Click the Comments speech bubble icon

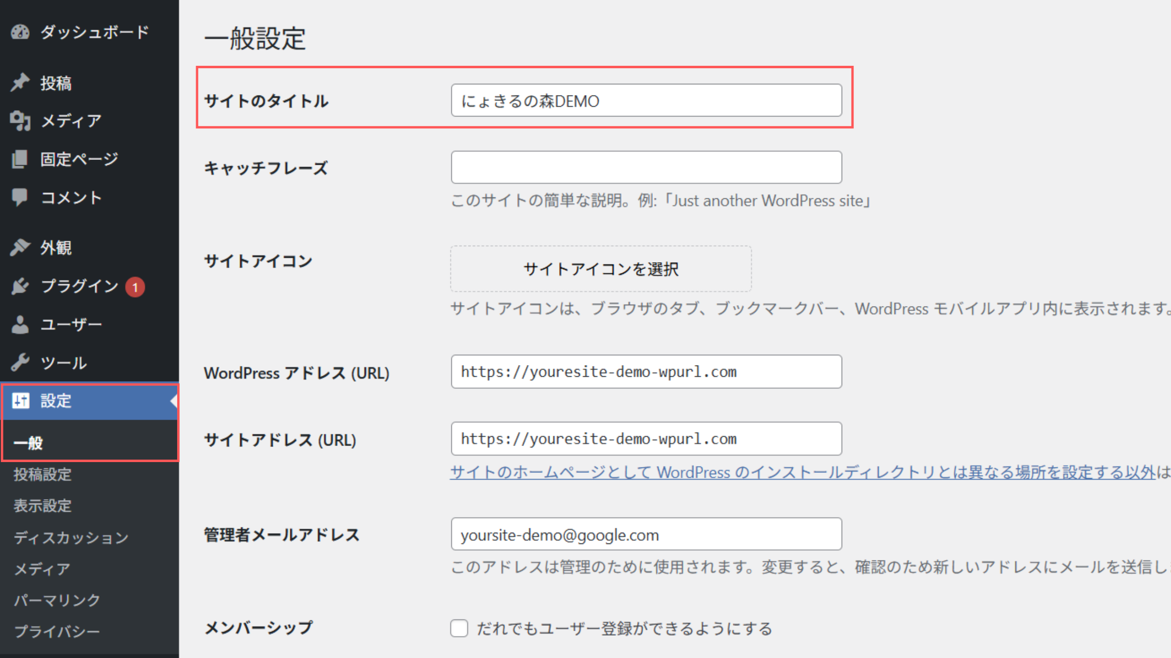pyautogui.click(x=20, y=197)
